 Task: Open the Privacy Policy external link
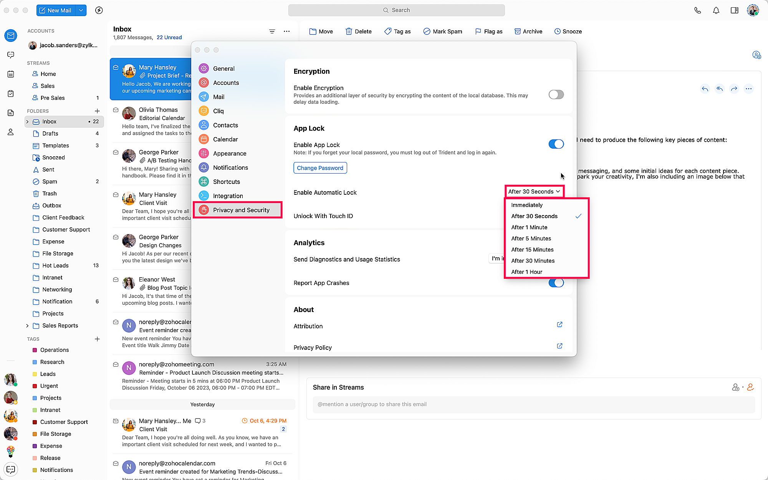pos(559,346)
